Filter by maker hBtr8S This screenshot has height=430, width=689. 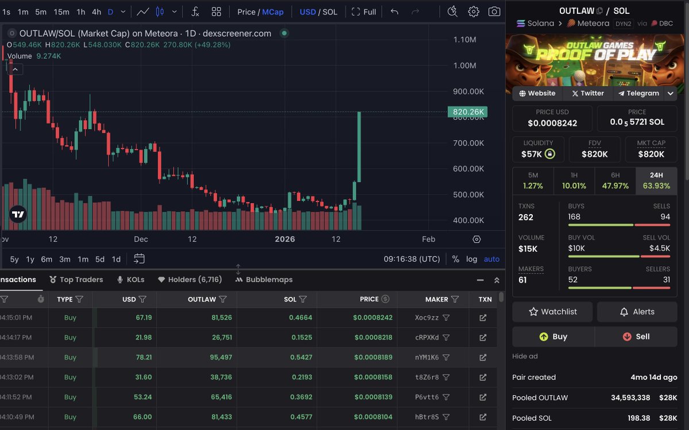tap(446, 417)
